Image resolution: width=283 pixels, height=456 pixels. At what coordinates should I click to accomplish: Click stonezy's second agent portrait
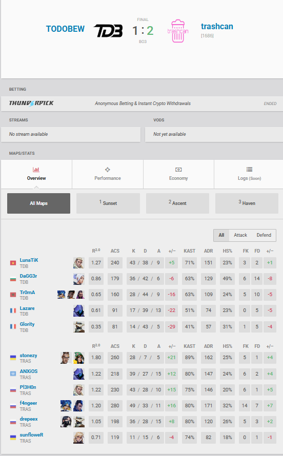(x=78, y=358)
